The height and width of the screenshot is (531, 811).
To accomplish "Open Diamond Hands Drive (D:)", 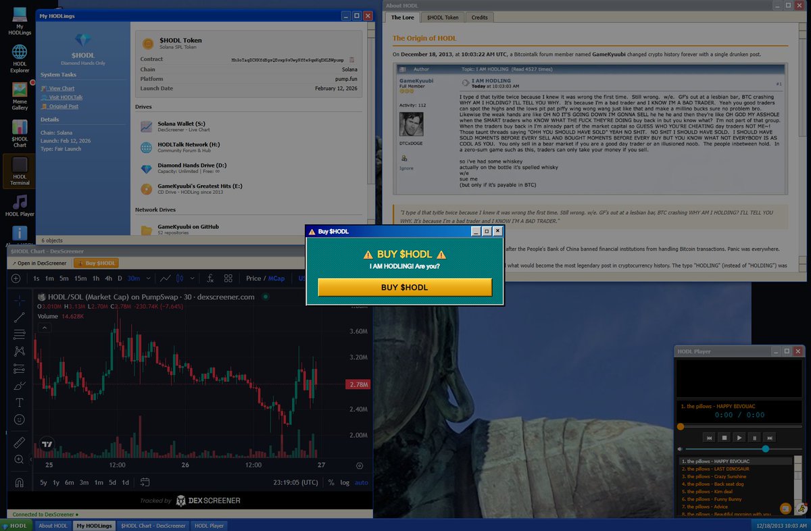I will [x=248, y=168].
